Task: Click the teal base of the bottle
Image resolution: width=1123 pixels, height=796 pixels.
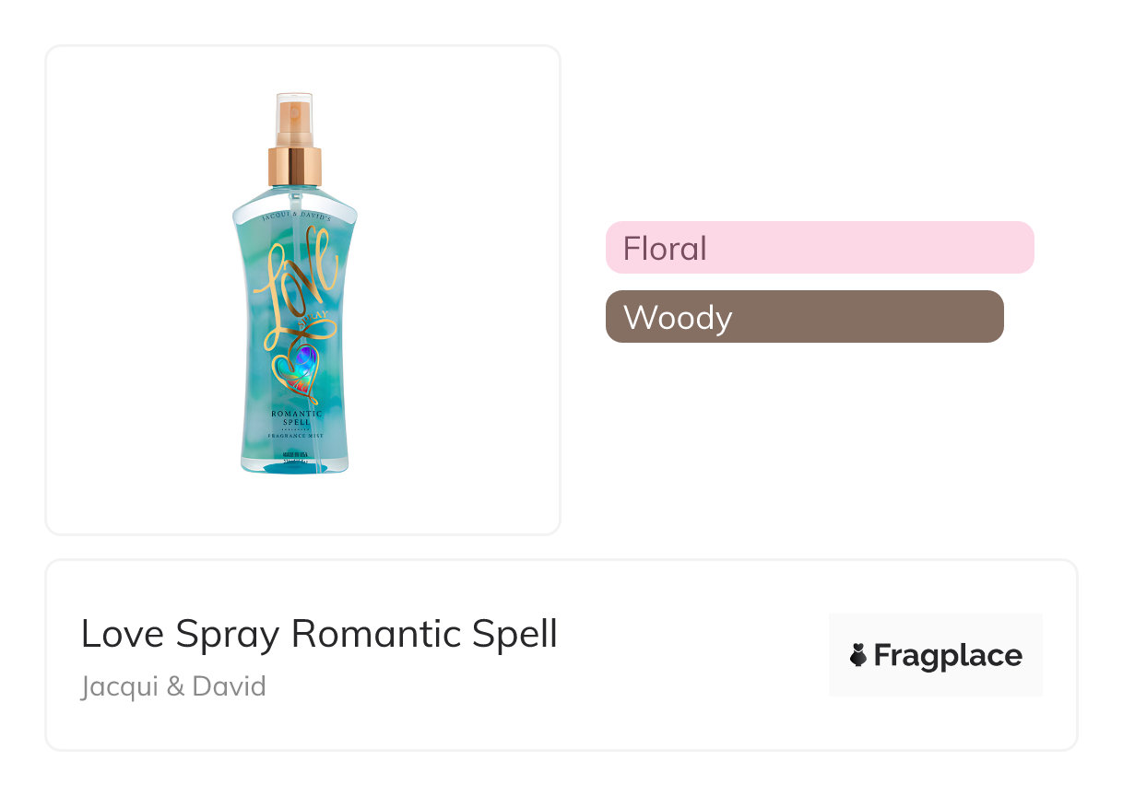Action: pyautogui.click(x=295, y=462)
